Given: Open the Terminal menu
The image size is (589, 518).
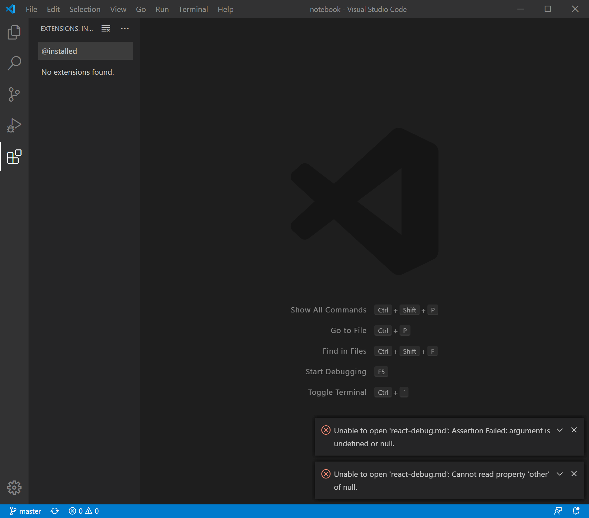Looking at the screenshot, I should point(193,9).
